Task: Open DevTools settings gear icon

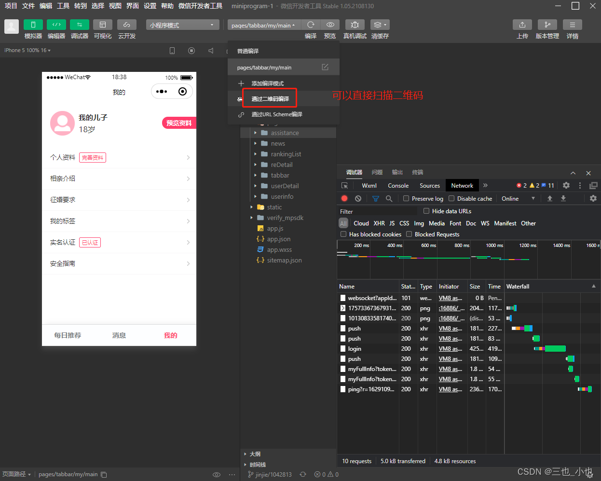Action: [566, 185]
